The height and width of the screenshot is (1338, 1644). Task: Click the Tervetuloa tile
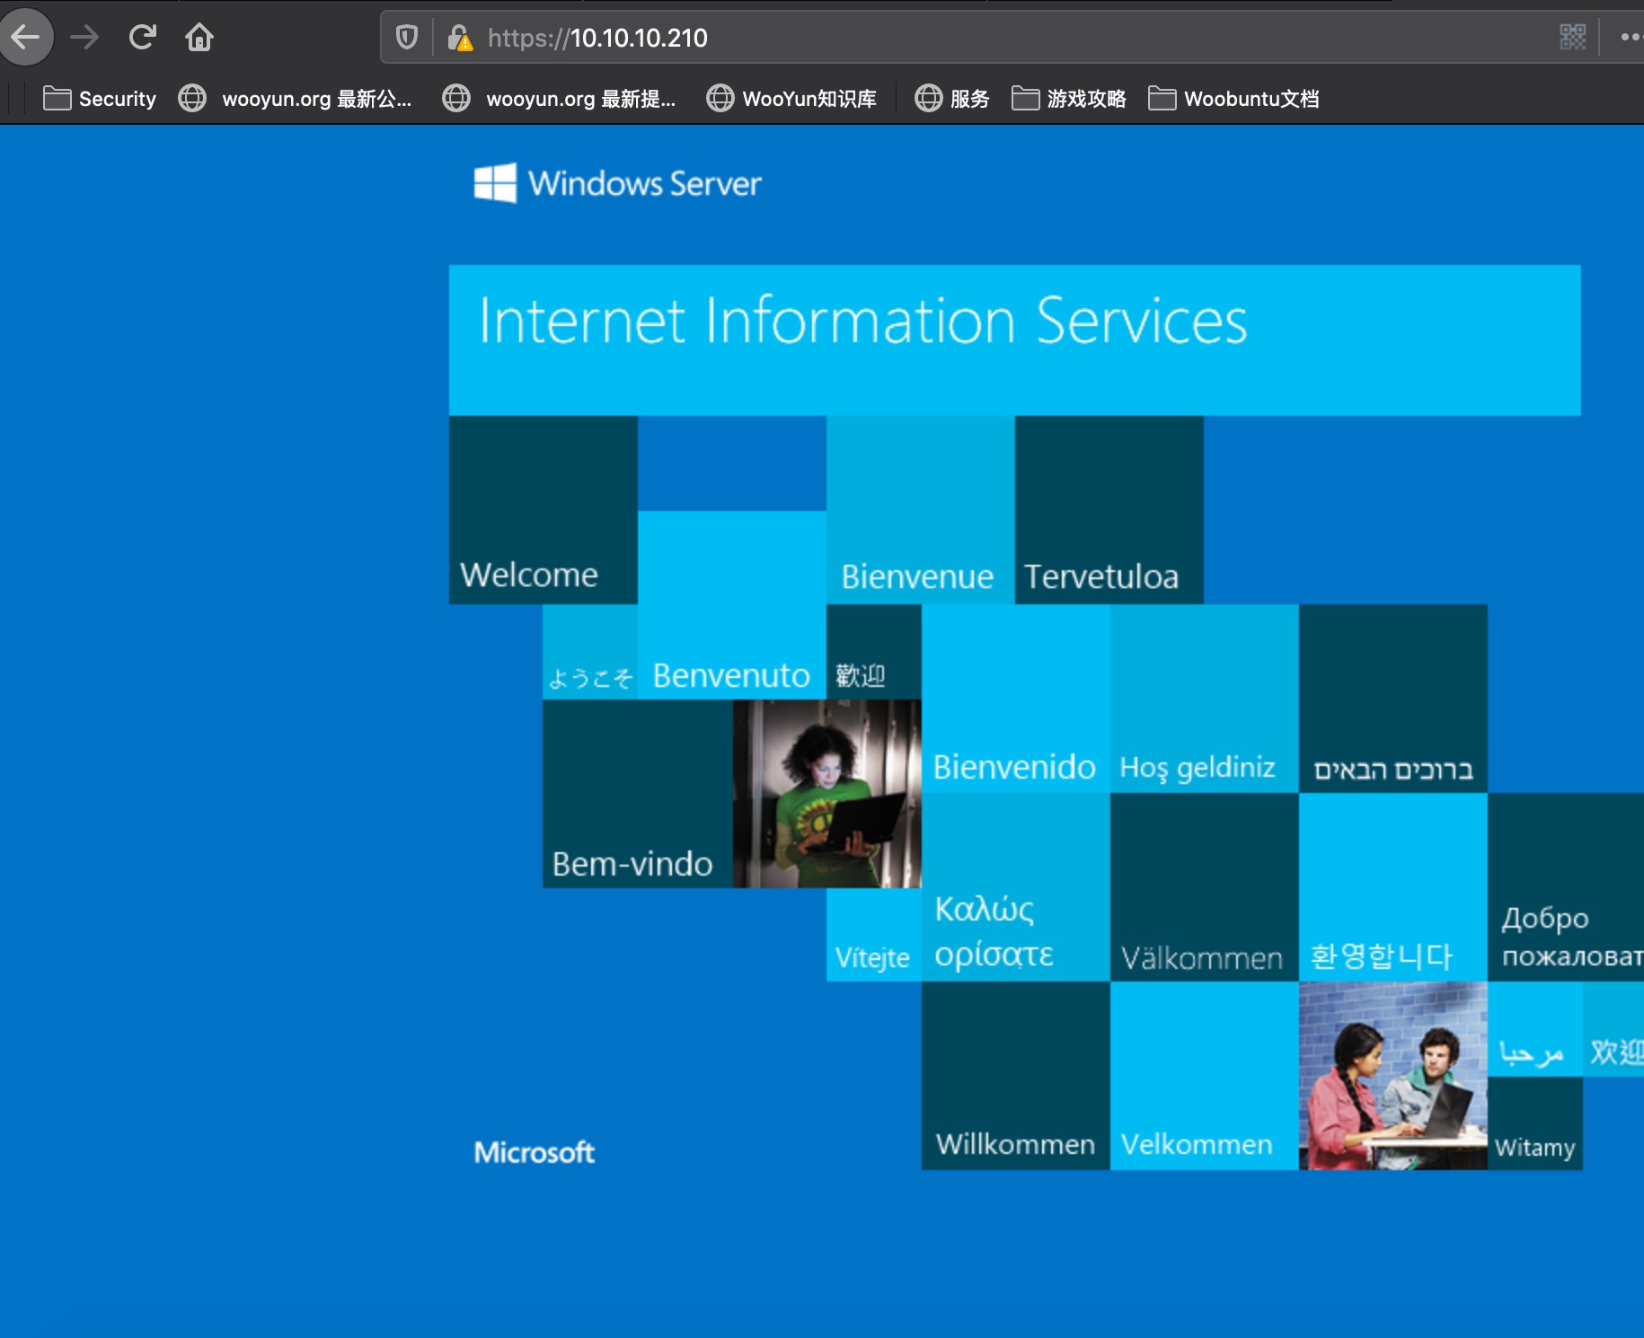click(x=1109, y=510)
